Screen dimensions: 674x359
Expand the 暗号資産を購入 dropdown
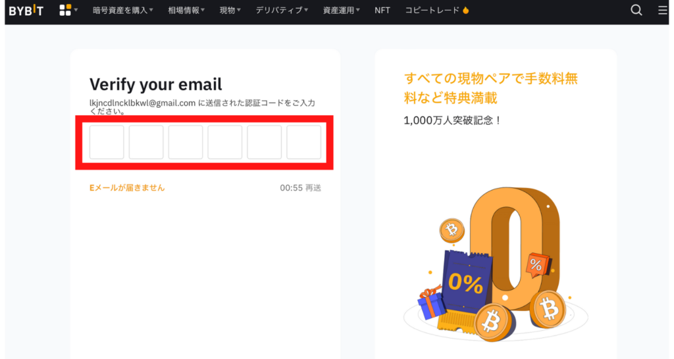[x=123, y=11]
